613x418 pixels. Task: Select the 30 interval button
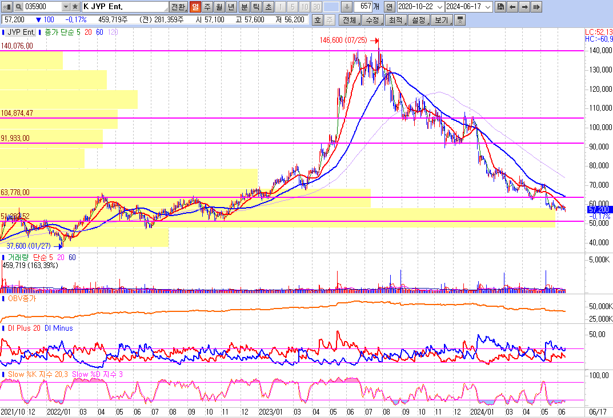coord(316,7)
